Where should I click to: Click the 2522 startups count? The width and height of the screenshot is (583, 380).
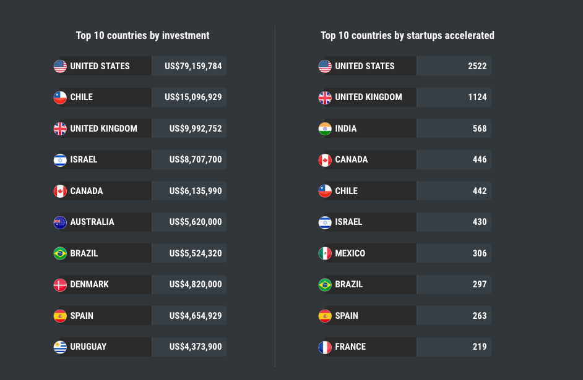click(477, 66)
